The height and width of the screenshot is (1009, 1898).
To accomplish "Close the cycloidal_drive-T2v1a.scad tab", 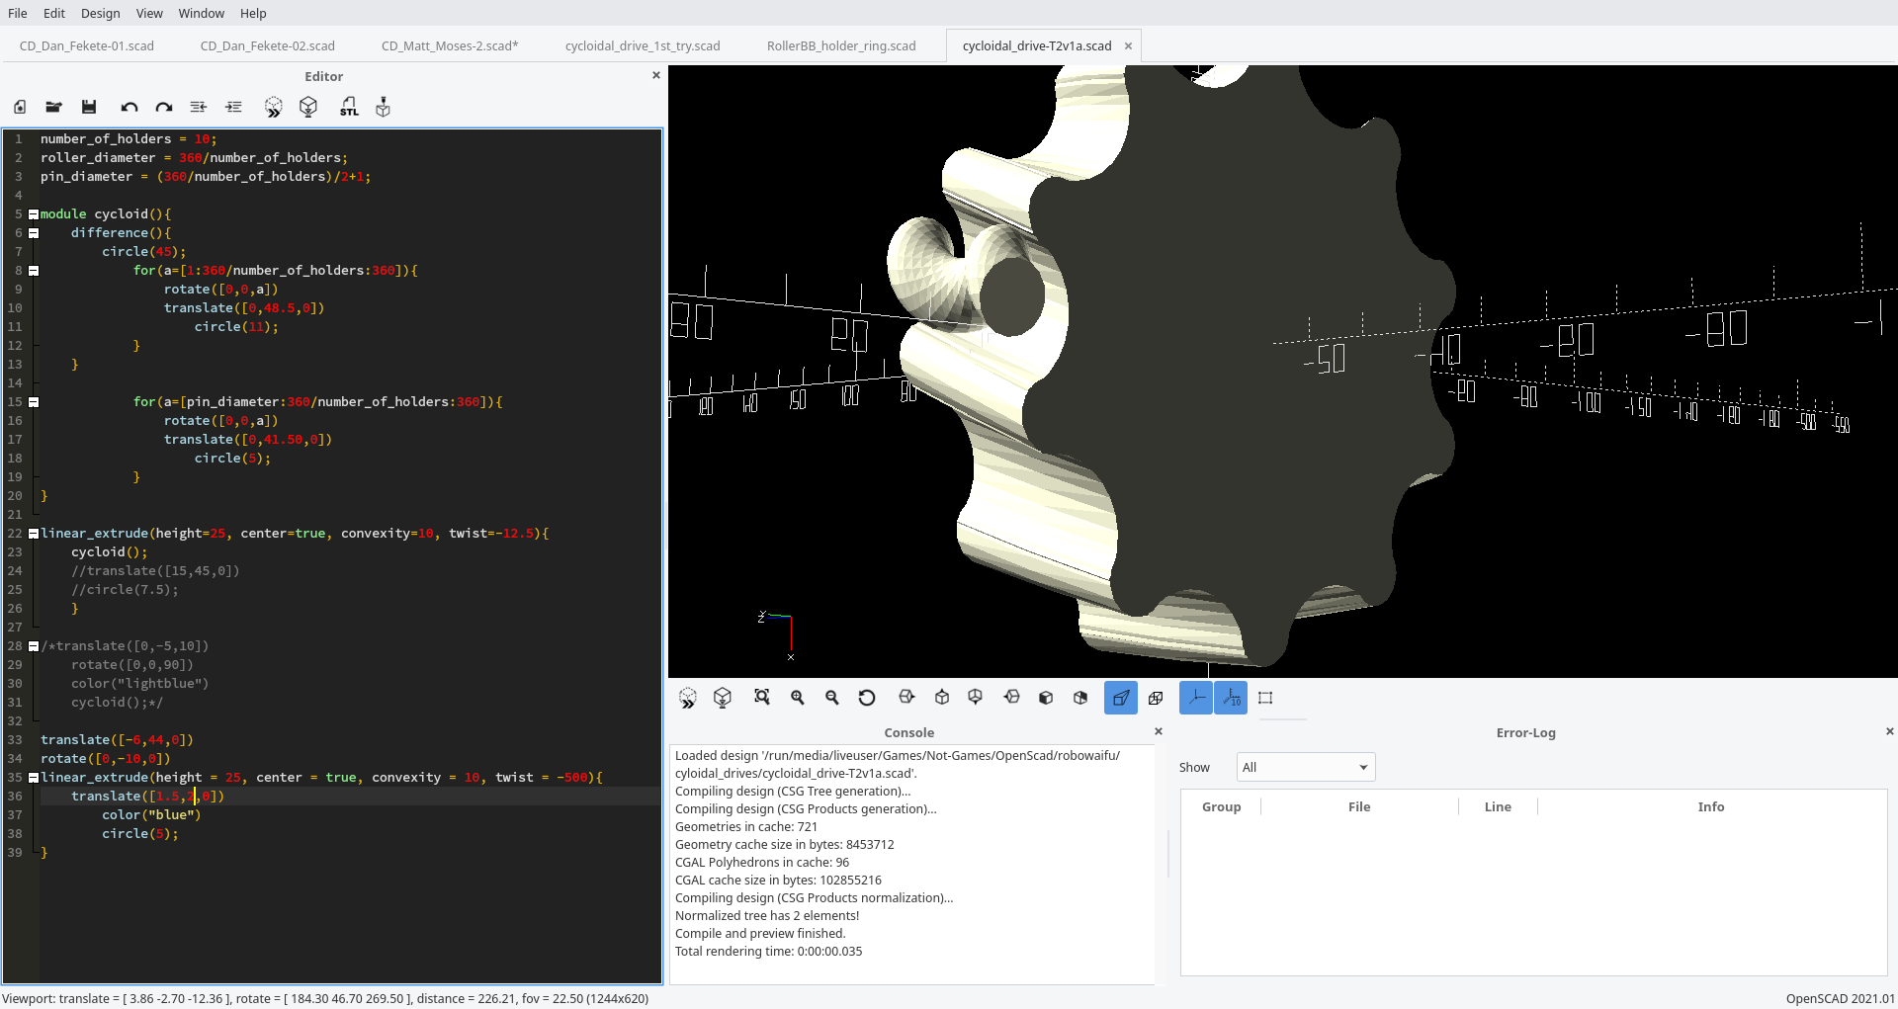I will tap(1128, 45).
